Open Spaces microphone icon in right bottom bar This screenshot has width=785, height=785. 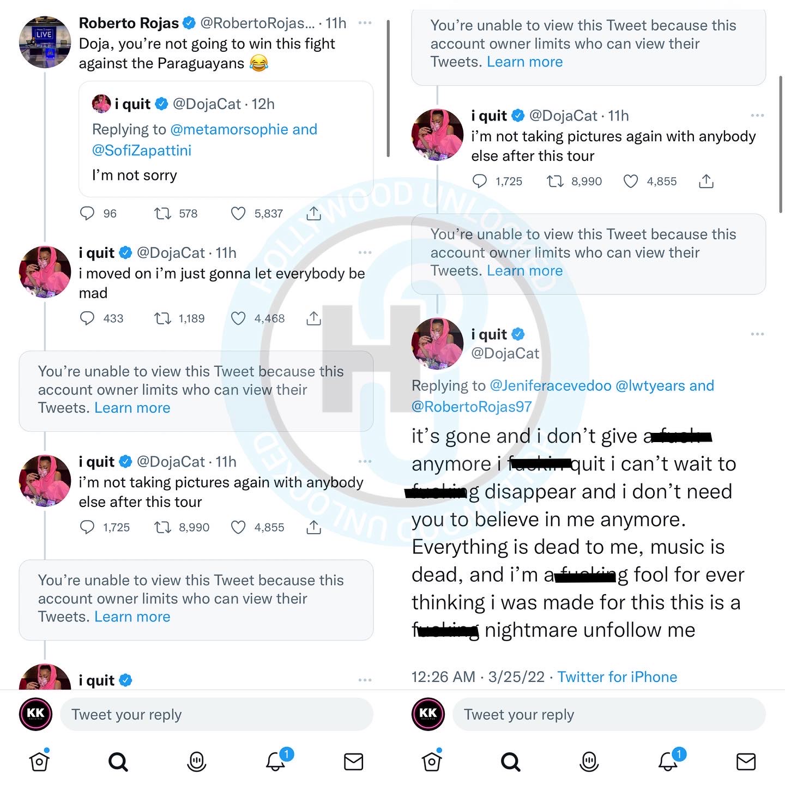tap(589, 762)
